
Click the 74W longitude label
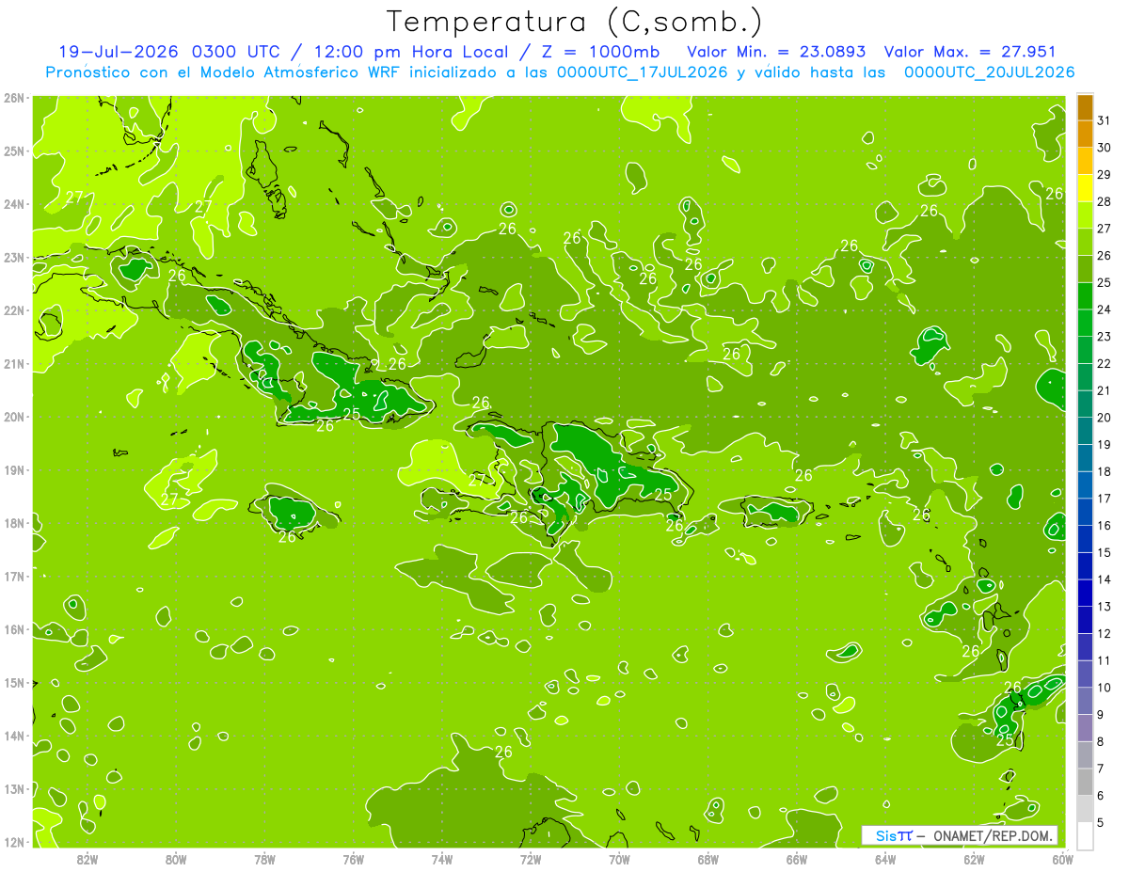[x=442, y=859]
